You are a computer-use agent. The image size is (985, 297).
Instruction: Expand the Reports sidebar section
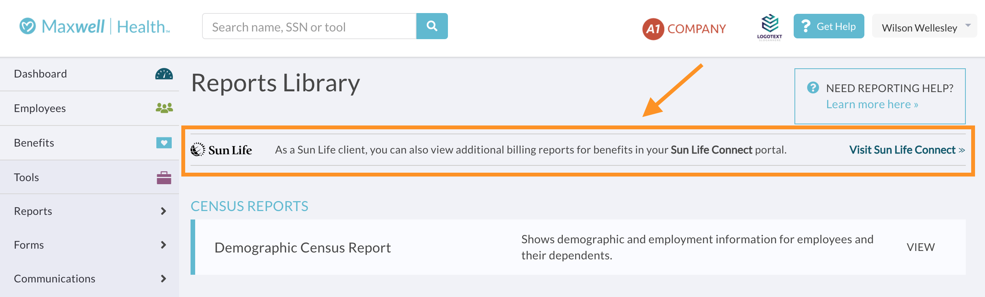coord(163,211)
